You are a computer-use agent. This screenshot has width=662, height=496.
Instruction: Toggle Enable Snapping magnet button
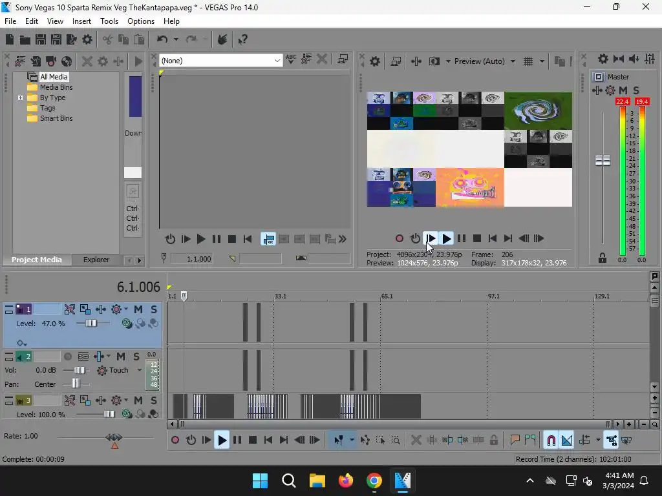click(551, 440)
